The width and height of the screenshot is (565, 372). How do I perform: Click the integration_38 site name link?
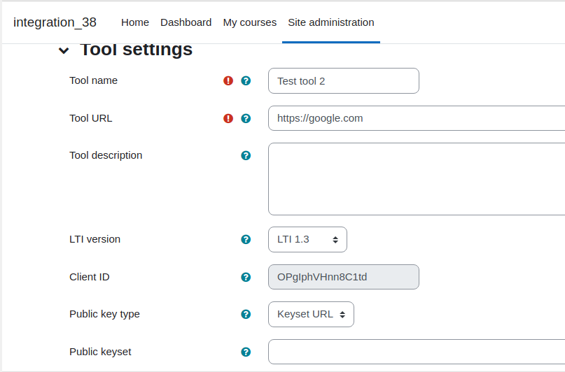[55, 22]
